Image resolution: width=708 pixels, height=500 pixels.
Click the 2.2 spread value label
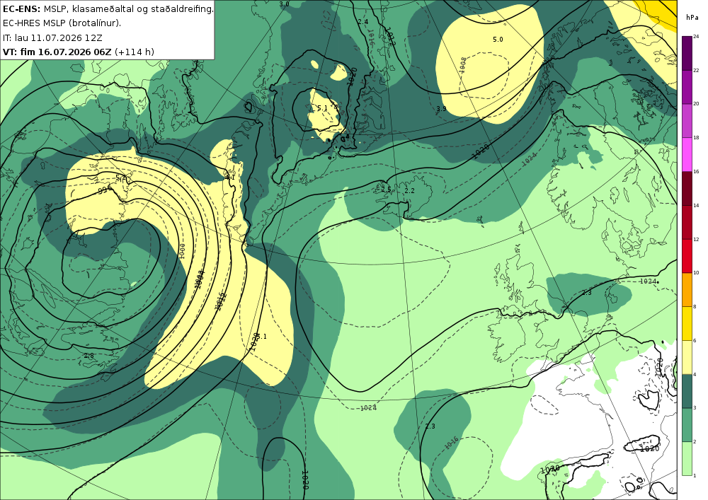click(409, 191)
